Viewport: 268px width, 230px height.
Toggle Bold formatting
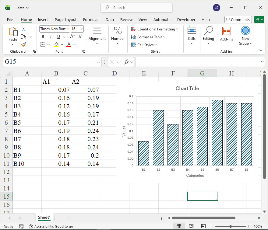click(x=43, y=37)
